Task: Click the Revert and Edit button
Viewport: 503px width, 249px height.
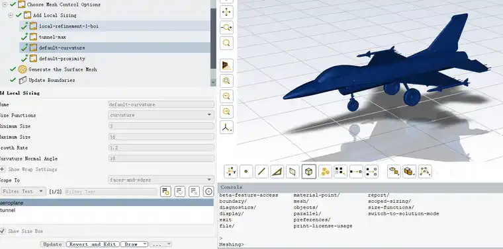Action: tap(93, 244)
